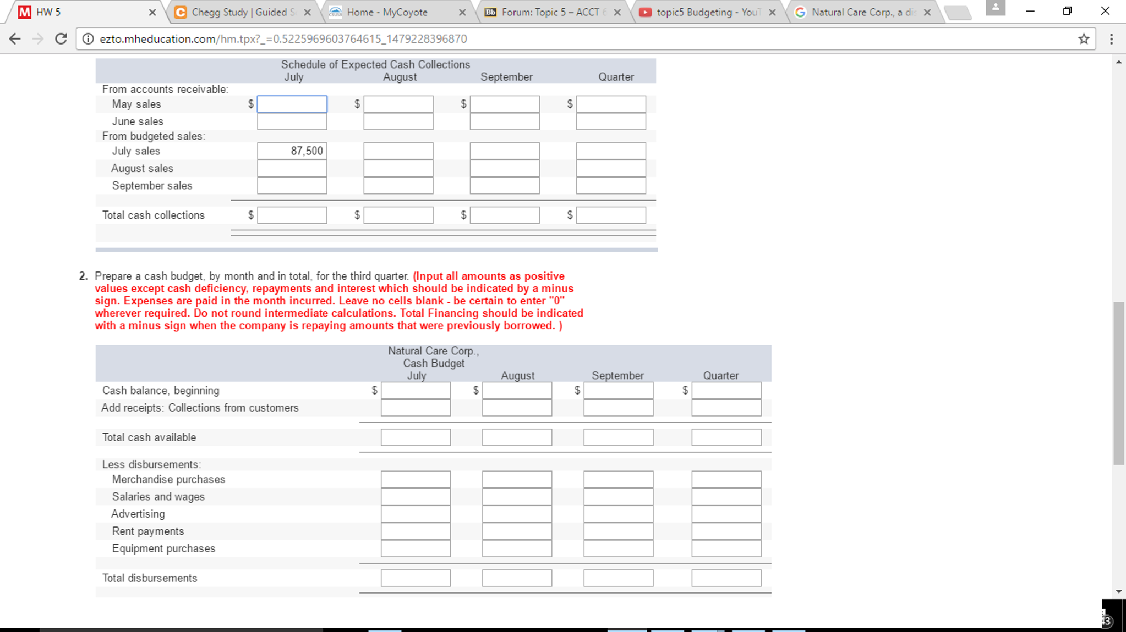Viewport: 1126px width, 632px height.
Task: Close the Chegg Study tab
Action: click(x=307, y=12)
